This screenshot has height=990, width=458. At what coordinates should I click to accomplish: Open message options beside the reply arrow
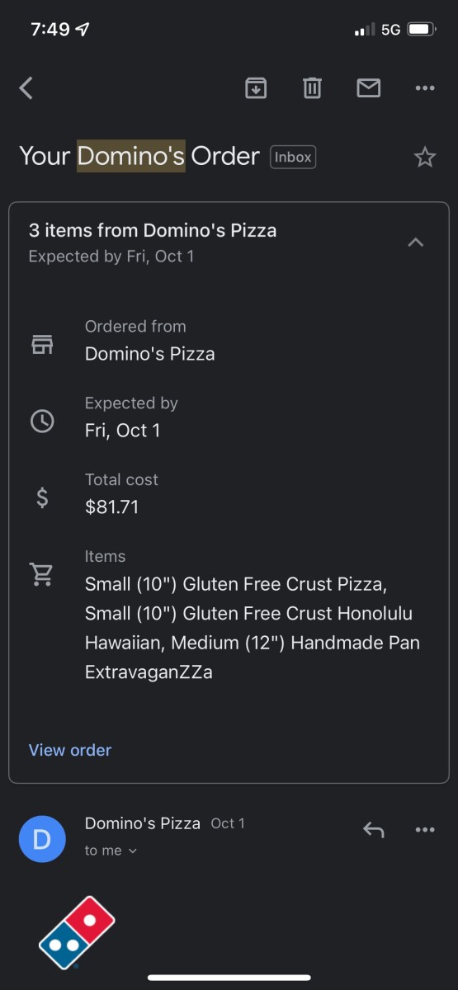point(425,830)
